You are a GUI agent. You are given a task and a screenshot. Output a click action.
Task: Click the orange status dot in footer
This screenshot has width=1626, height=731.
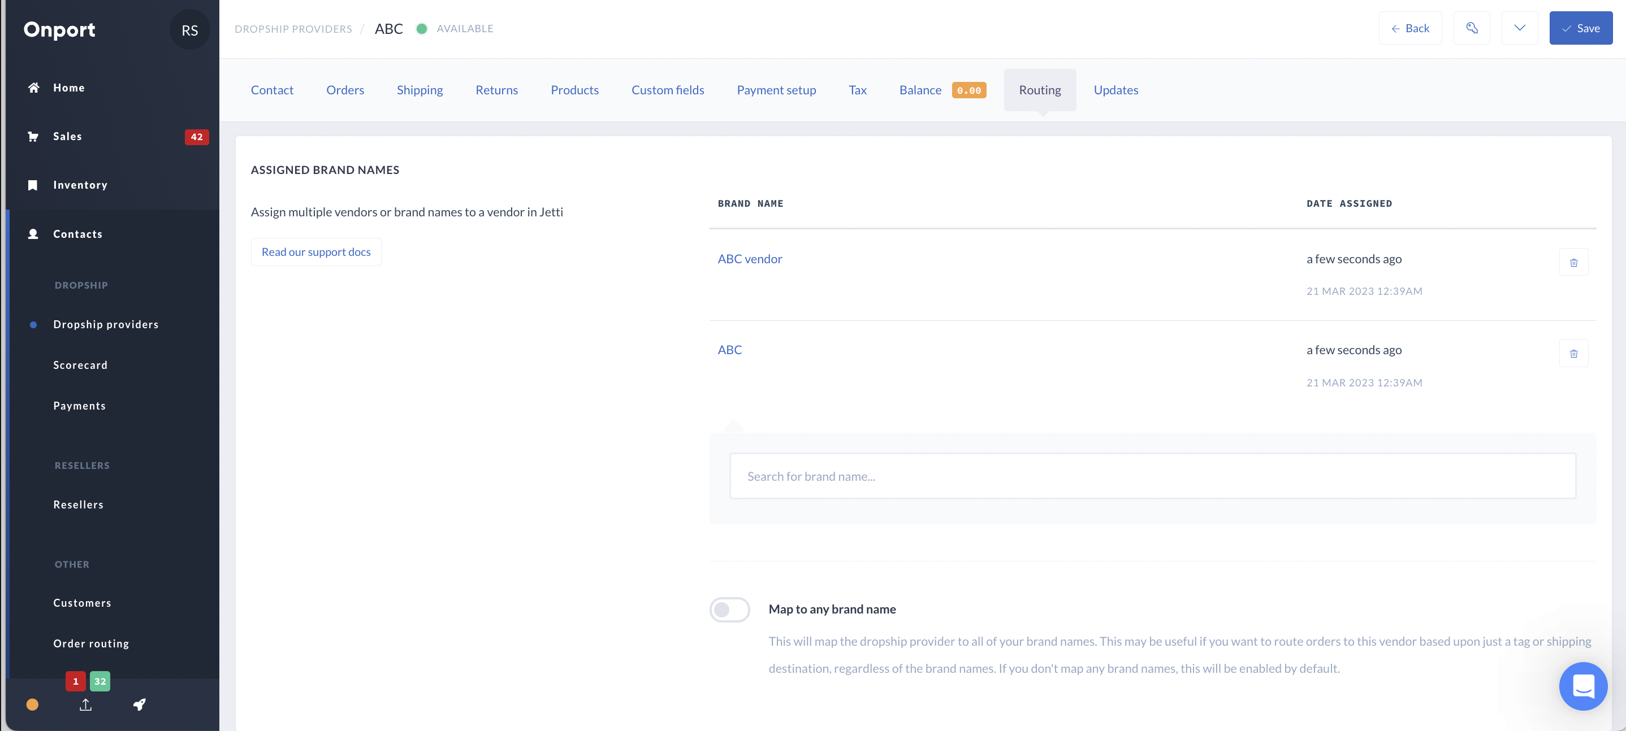click(x=32, y=704)
